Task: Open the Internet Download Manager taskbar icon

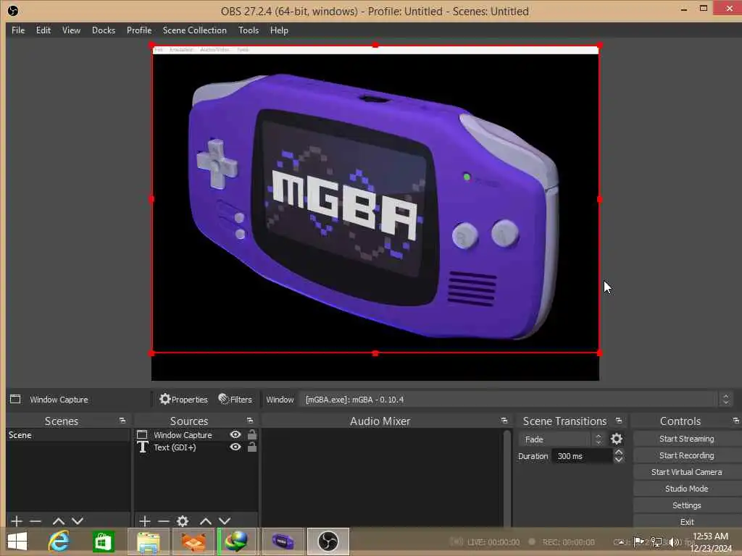Action: click(237, 542)
